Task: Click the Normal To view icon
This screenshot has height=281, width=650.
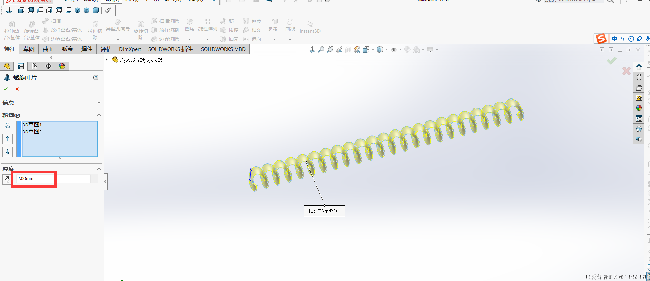Action: (9, 10)
